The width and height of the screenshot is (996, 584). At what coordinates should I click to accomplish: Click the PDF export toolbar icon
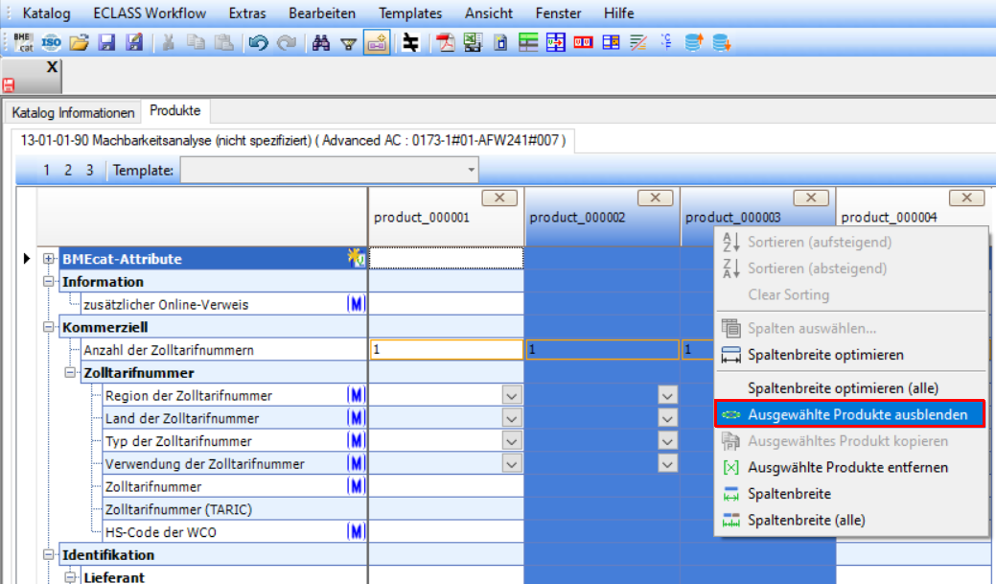click(445, 42)
